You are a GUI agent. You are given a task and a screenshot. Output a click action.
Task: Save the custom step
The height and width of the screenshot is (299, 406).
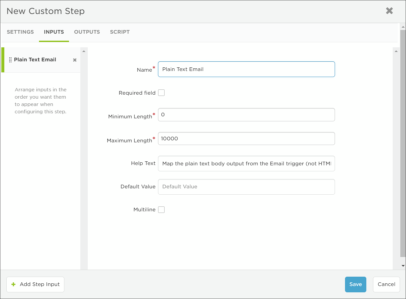tap(356, 284)
